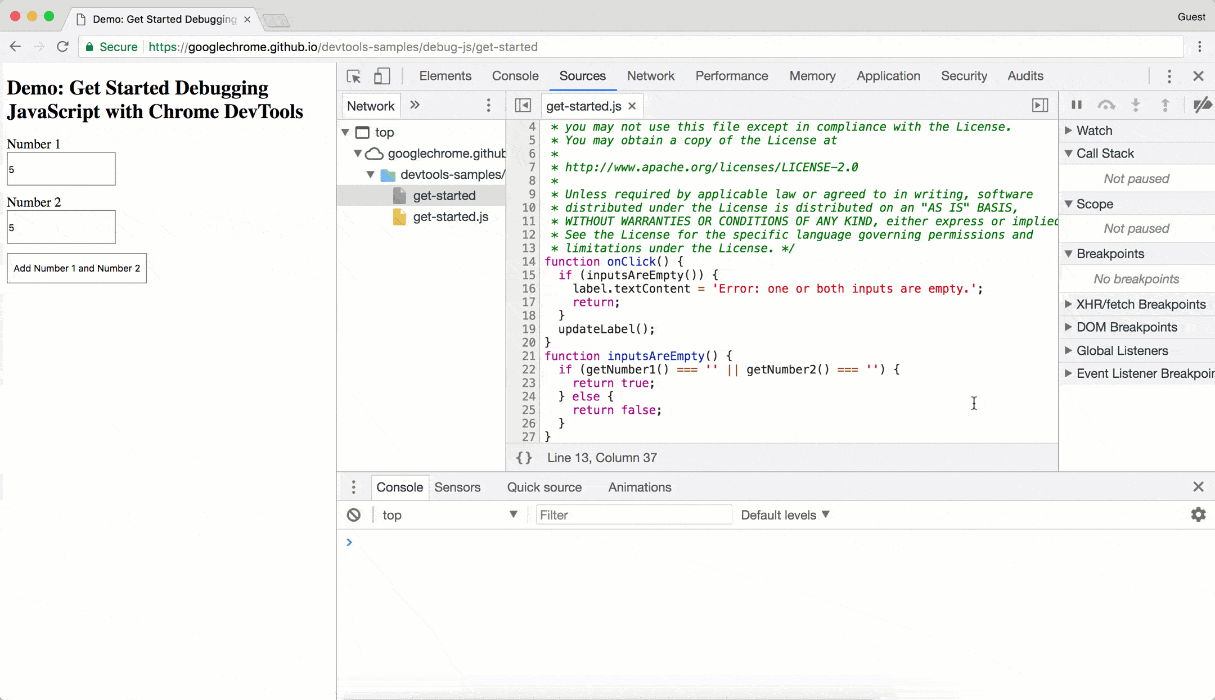Toggle the file navigator panel icon
The height and width of the screenshot is (700, 1215).
coord(523,105)
